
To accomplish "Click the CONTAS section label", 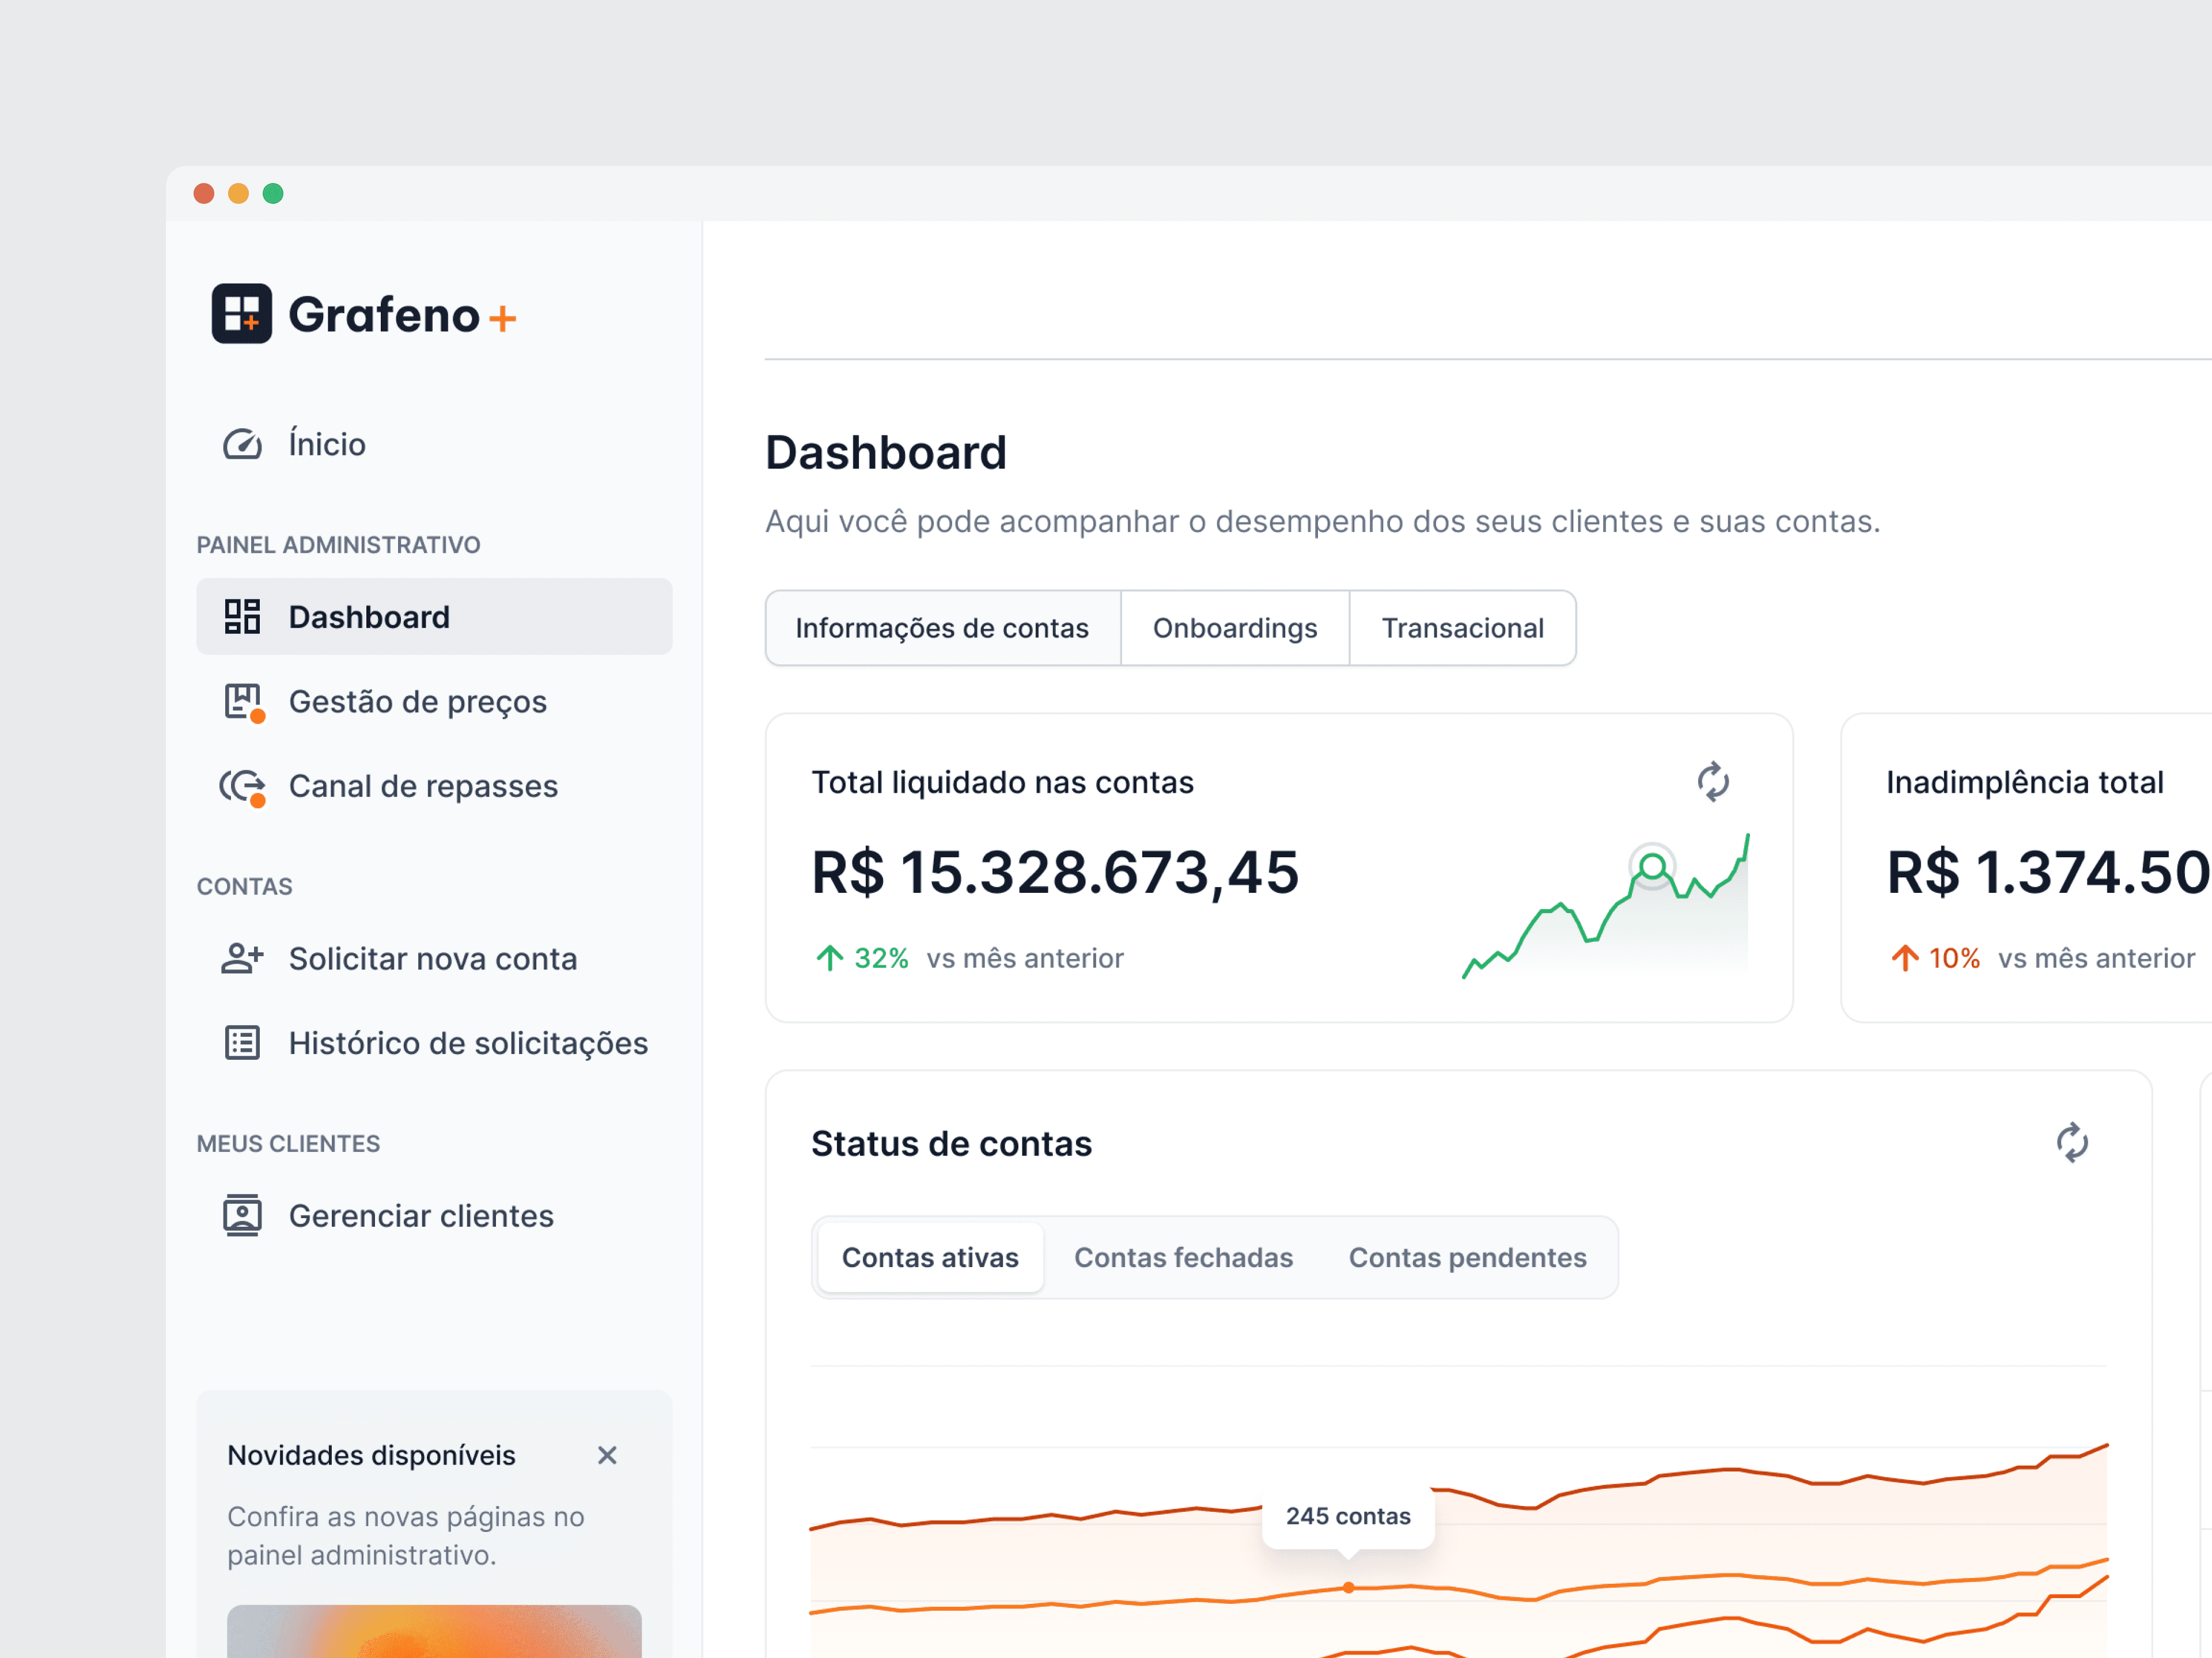I will point(244,887).
